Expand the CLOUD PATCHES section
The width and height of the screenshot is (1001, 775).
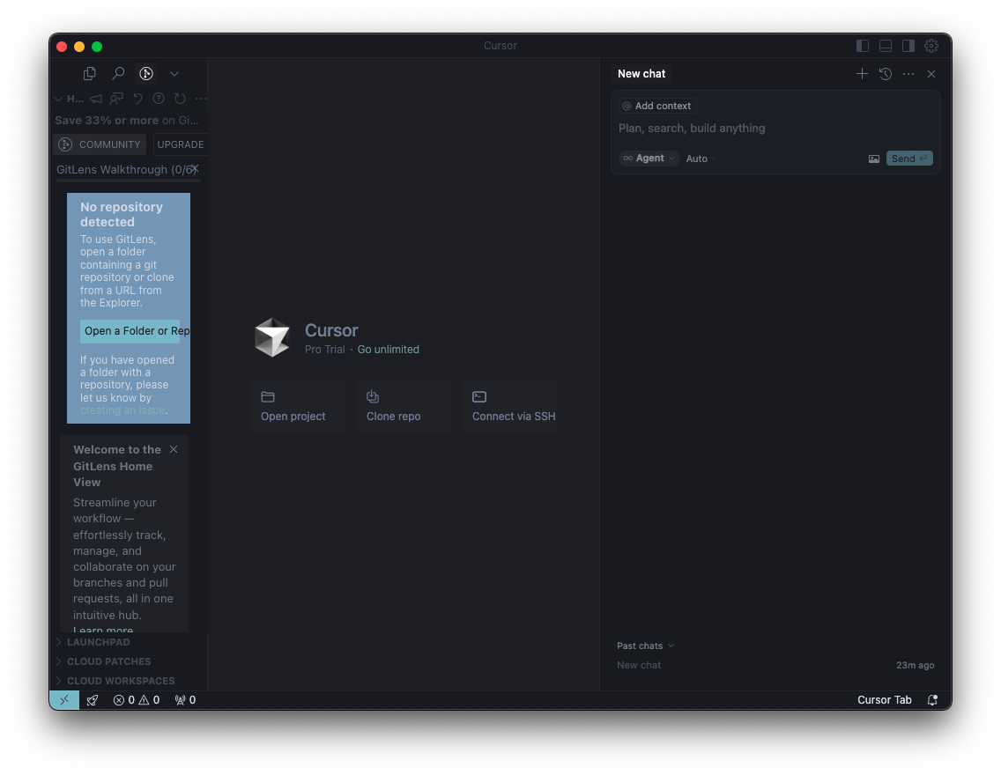click(104, 661)
